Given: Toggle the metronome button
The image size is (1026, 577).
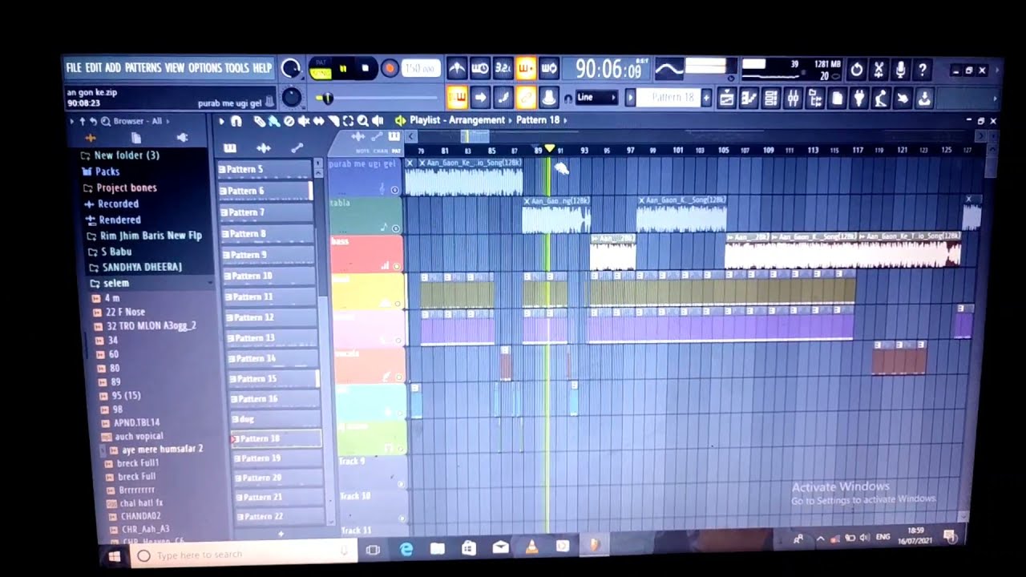Looking at the screenshot, I should tap(457, 69).
